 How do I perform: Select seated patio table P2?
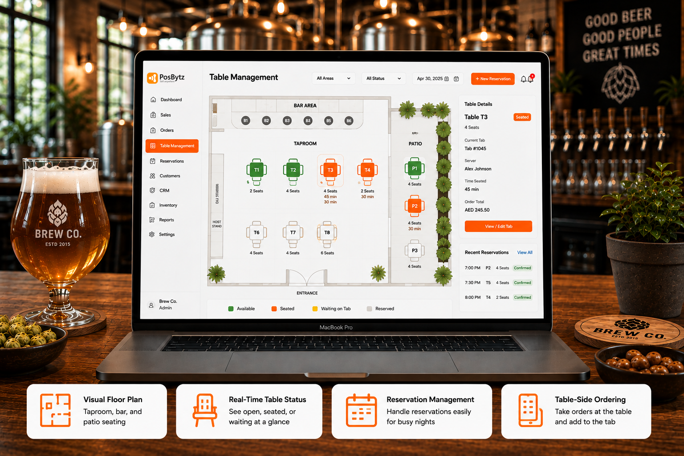pyautogui.click(x=415, y=206)
